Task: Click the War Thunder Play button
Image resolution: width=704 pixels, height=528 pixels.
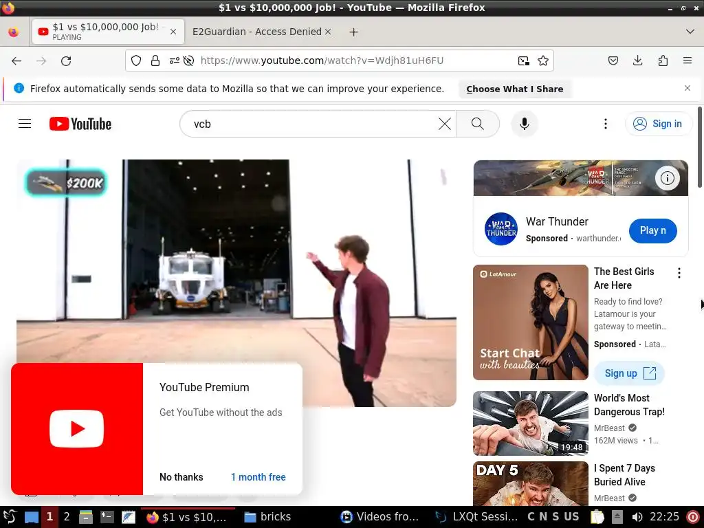Action: click(653, 231)
